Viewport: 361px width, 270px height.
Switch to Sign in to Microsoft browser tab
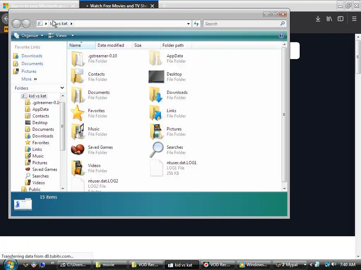[x=39, y=6]
